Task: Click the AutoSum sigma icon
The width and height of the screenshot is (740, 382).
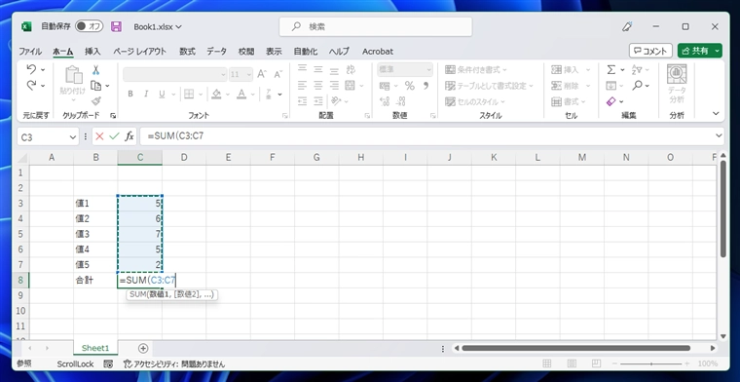Action: [611, 70]
